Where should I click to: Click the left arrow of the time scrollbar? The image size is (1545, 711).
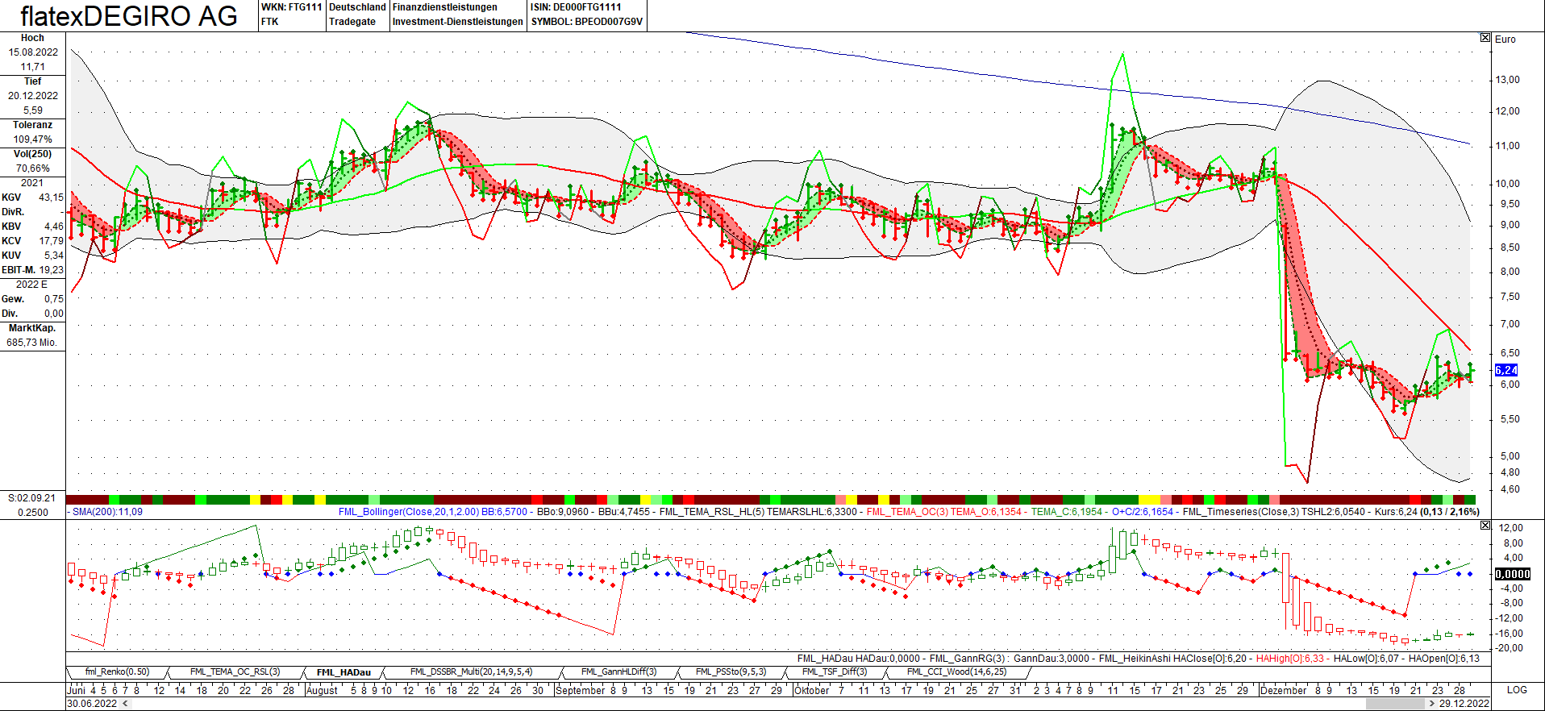pos(125,704)
